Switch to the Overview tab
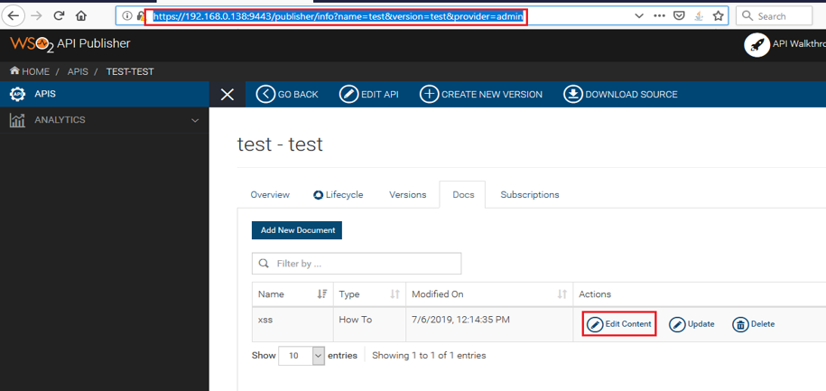 click(x=270, y=194)
